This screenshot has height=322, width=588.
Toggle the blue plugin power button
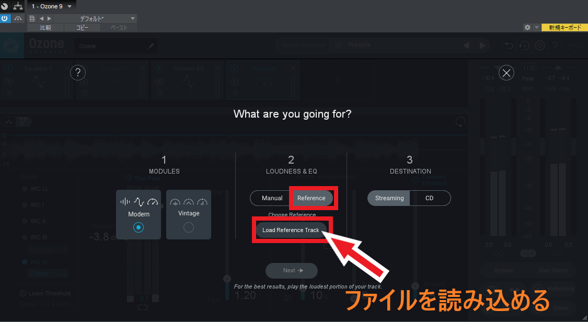(5, 18)
